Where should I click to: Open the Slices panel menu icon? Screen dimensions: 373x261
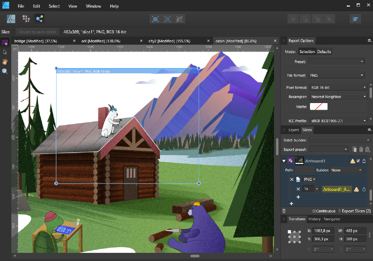pos(370,130)
